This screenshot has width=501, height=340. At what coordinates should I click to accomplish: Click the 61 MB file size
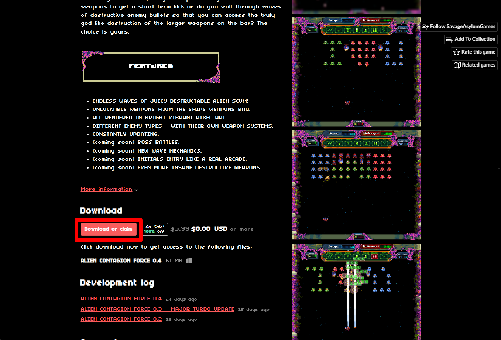click(x=174, y=261)
